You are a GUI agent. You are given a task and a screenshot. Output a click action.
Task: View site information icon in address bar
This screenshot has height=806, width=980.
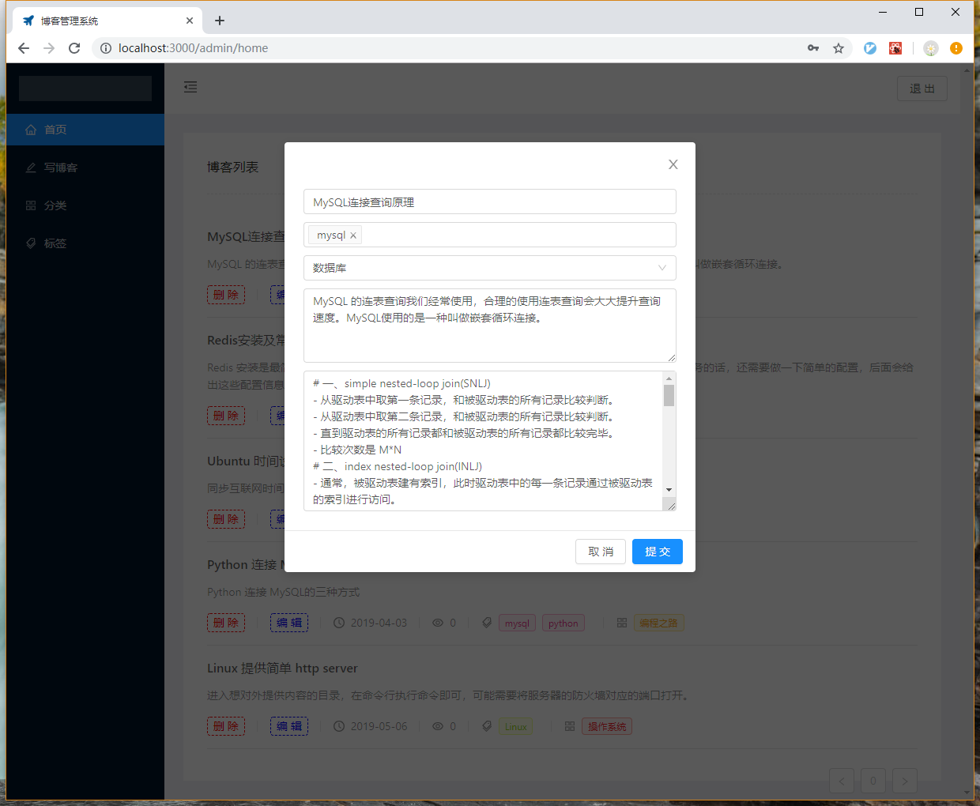[x=106, y=48]
